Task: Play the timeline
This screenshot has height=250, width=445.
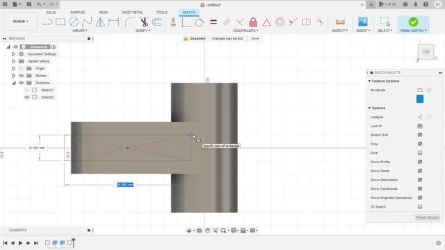Action: pos(20,243)
